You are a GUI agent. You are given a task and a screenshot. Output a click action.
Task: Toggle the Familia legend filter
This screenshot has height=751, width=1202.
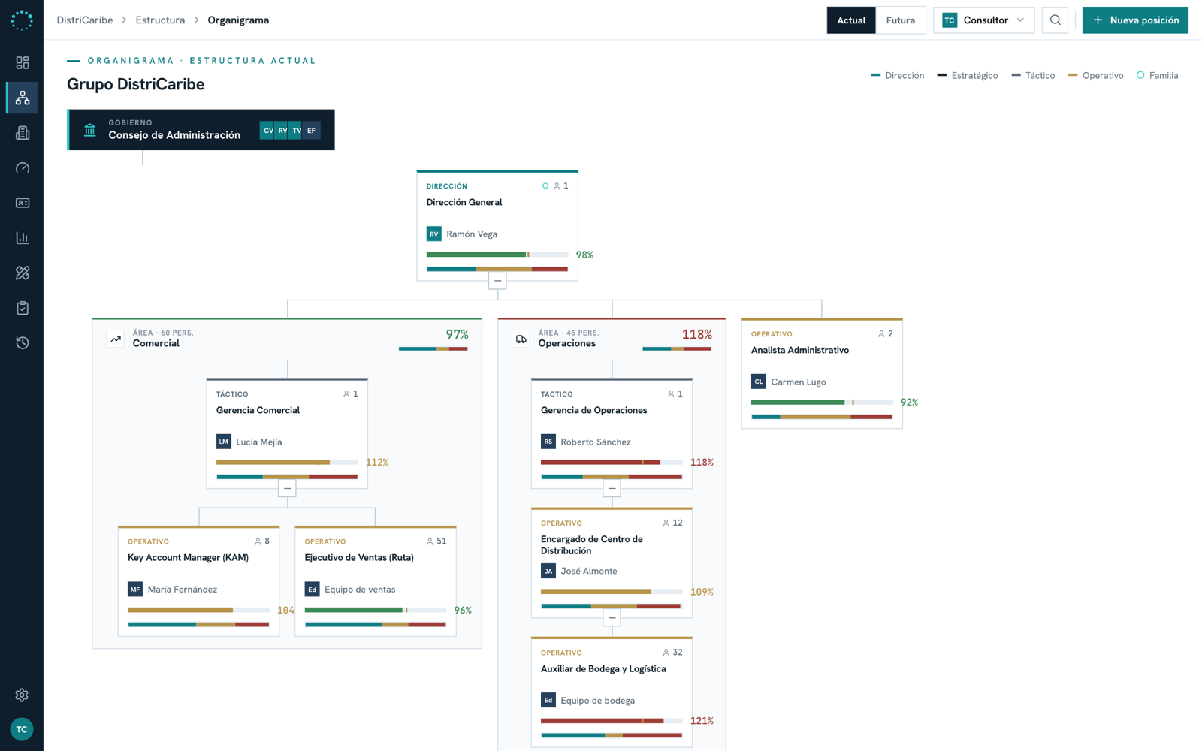click(x=1157, y=75)
